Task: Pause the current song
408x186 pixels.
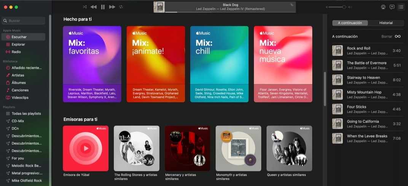Action: (103, 7)
